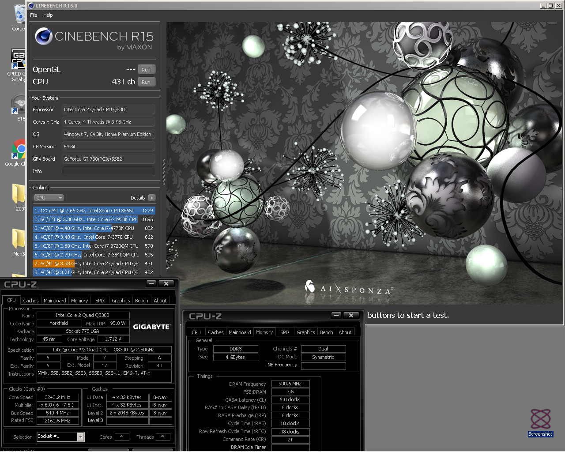The width and height of the screenshot is (565, 452).
Task: Select ranking row Core i7-3930K
Action: coord(94,219)
